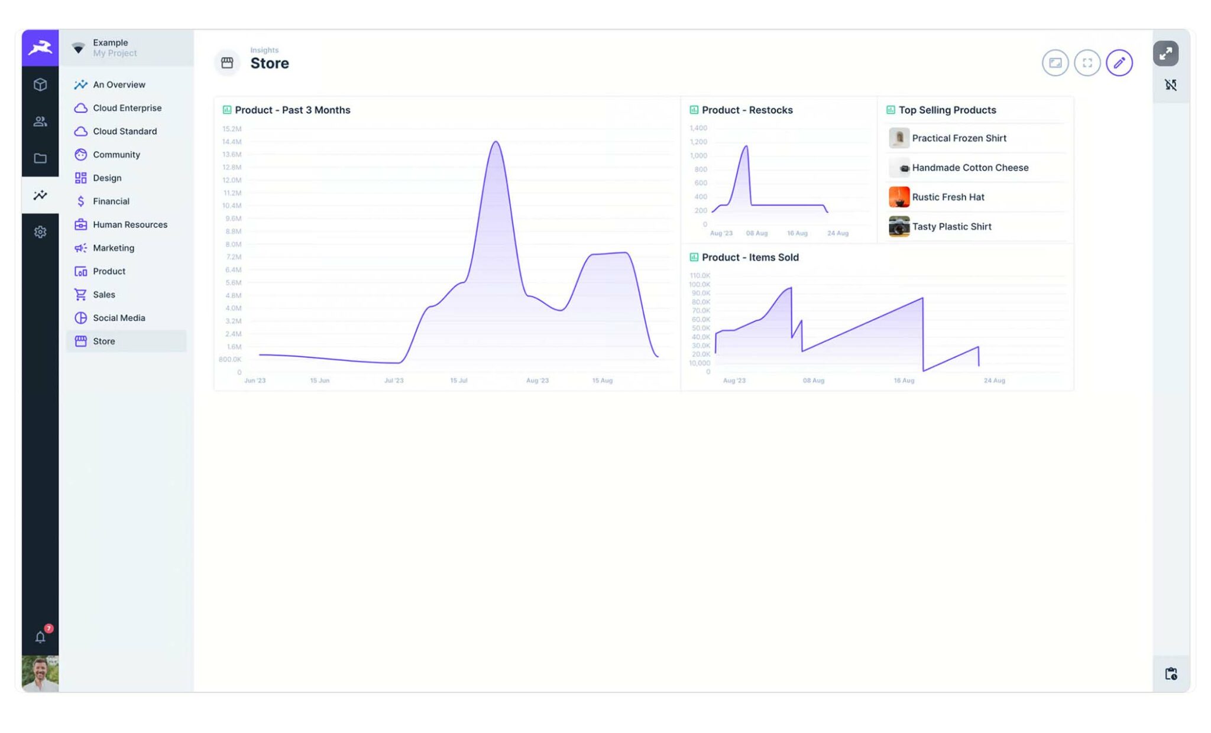Open the settings gear in left rail
1211x733 pixels.
point(40,232)
